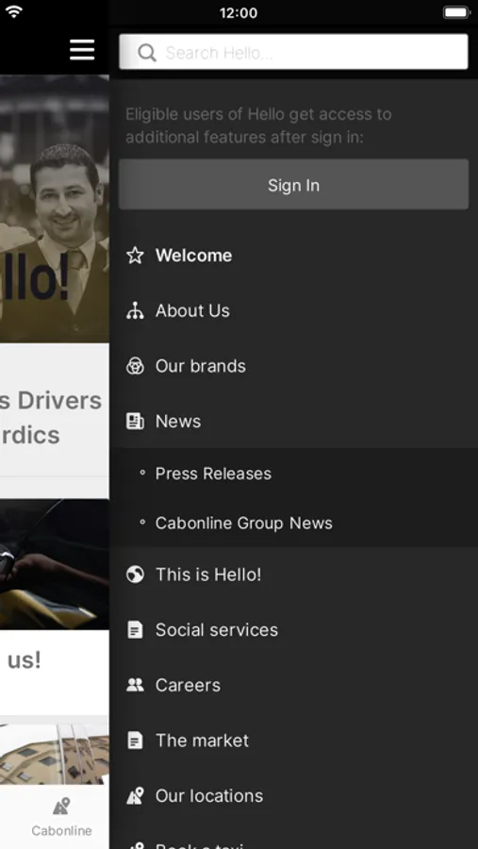Click the globe icon for This is Hello!
The height and width of the screenshot is (849, 478).
tap(135, 574)
